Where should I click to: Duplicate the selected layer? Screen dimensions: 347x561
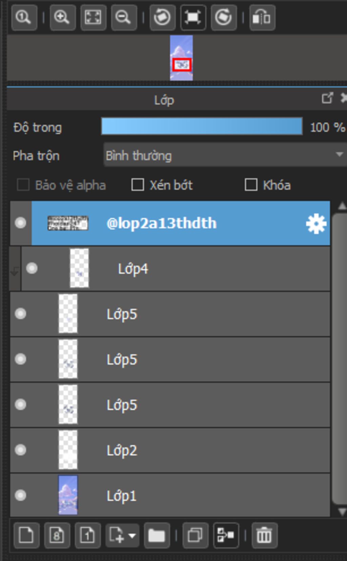(x=195, y=536)
